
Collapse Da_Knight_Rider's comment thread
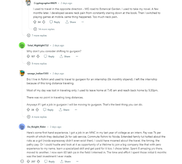(x=22, y=162)
